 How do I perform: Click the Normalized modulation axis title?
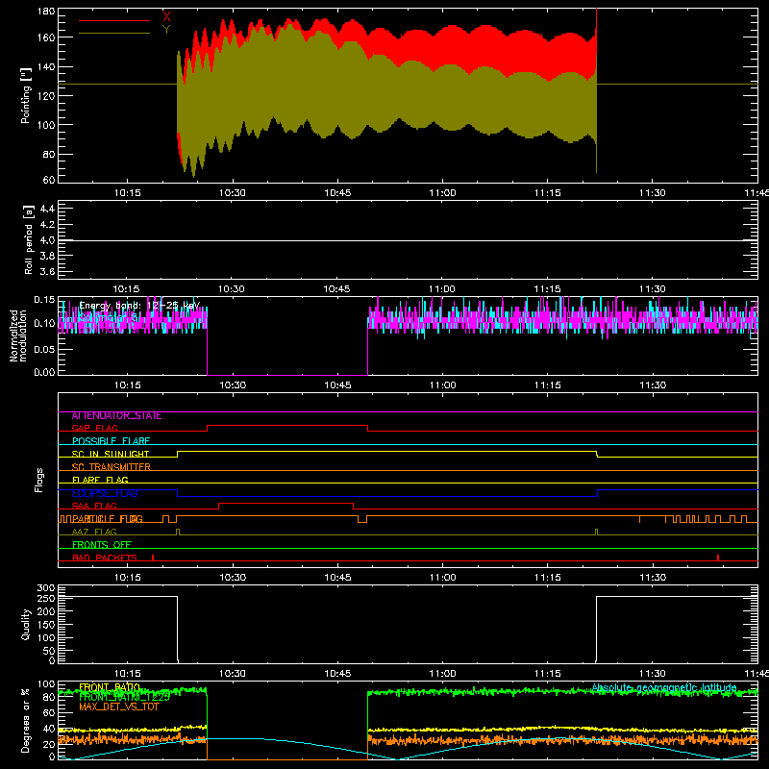pyautogui.click(x=18, y=335)
